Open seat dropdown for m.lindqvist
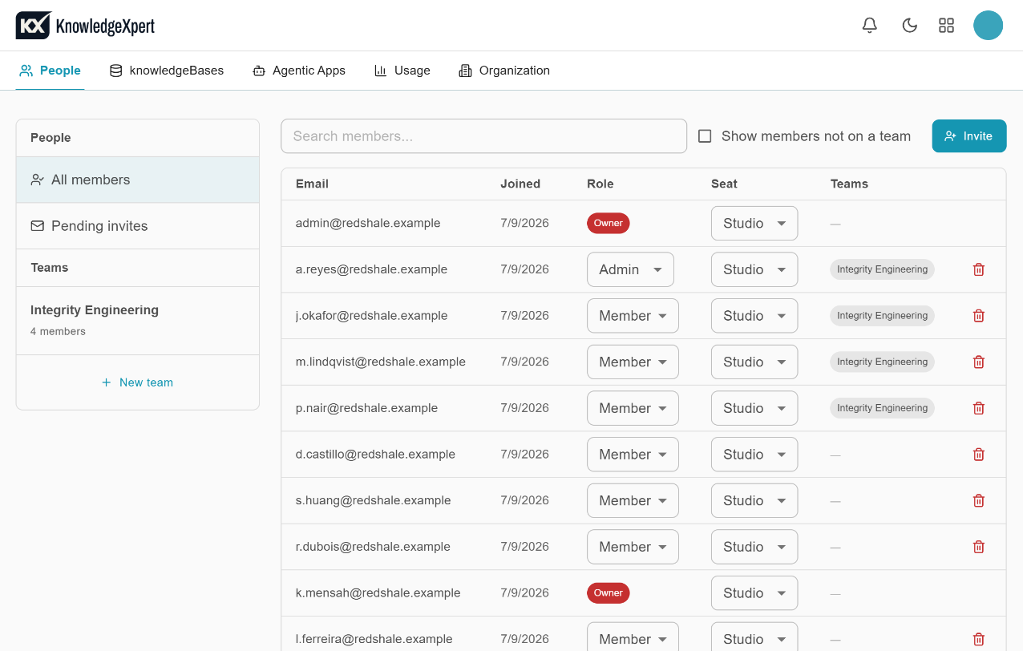This screenshot has width=1023, height=651. coord(754,362)
